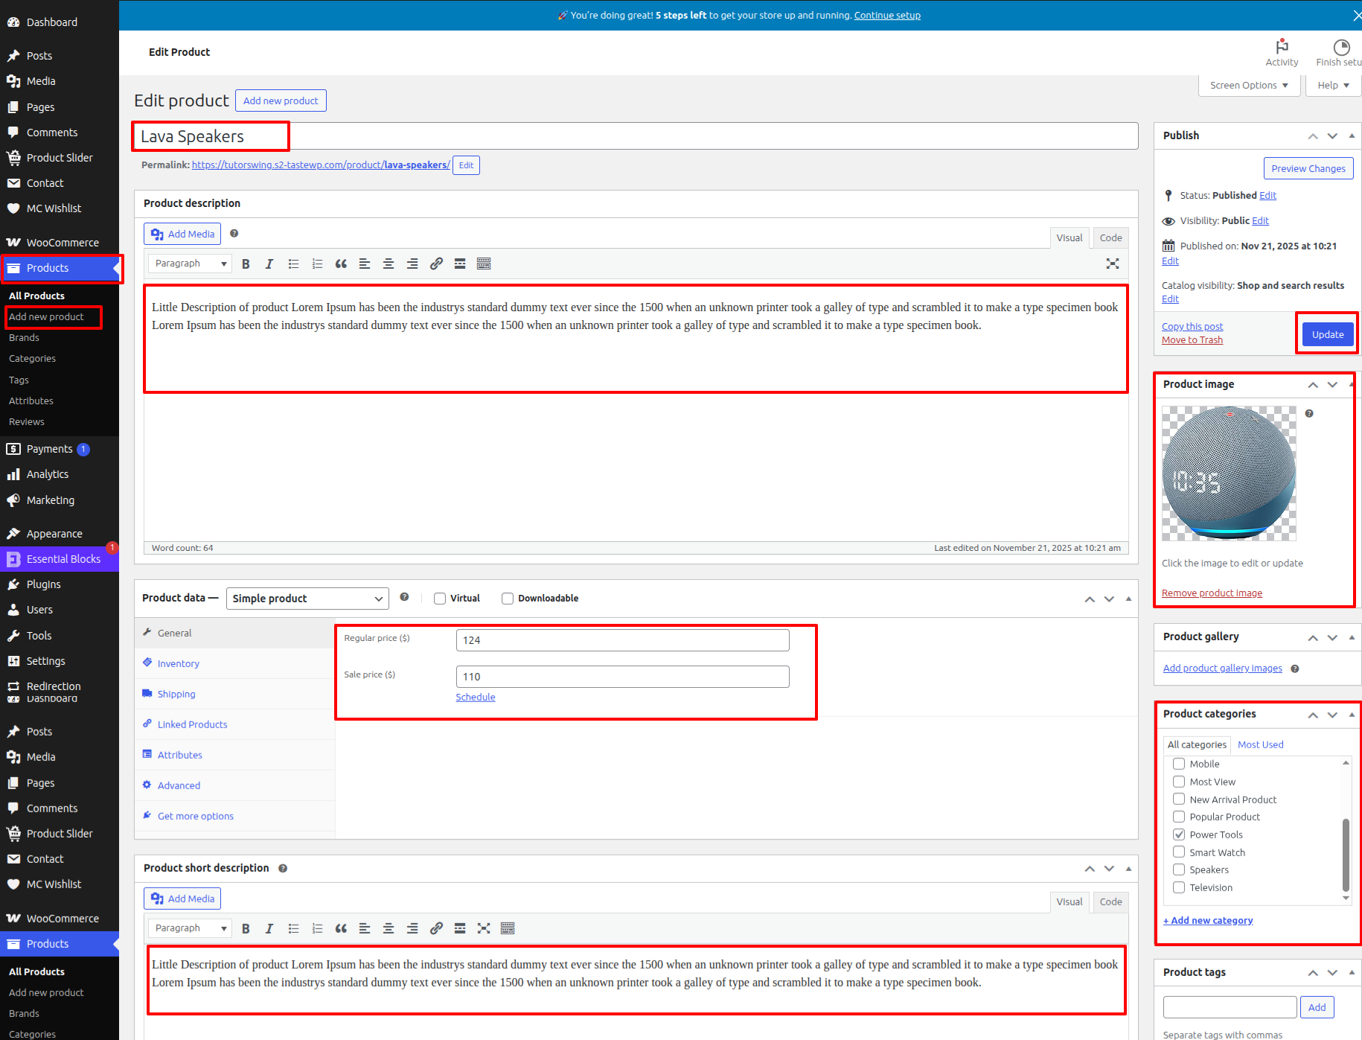Viewport: 1362px width, 1040px height.
Task: Click the italic icon in description editor
Action: [269, 264]
